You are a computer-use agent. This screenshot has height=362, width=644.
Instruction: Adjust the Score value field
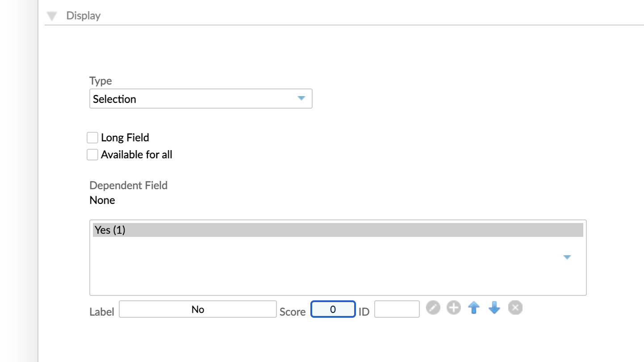coord(333,309)
